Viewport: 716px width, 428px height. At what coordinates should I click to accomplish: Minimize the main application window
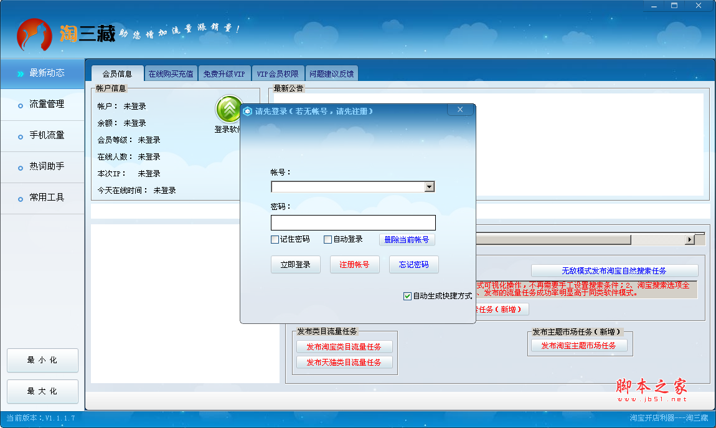coord(654,6)
